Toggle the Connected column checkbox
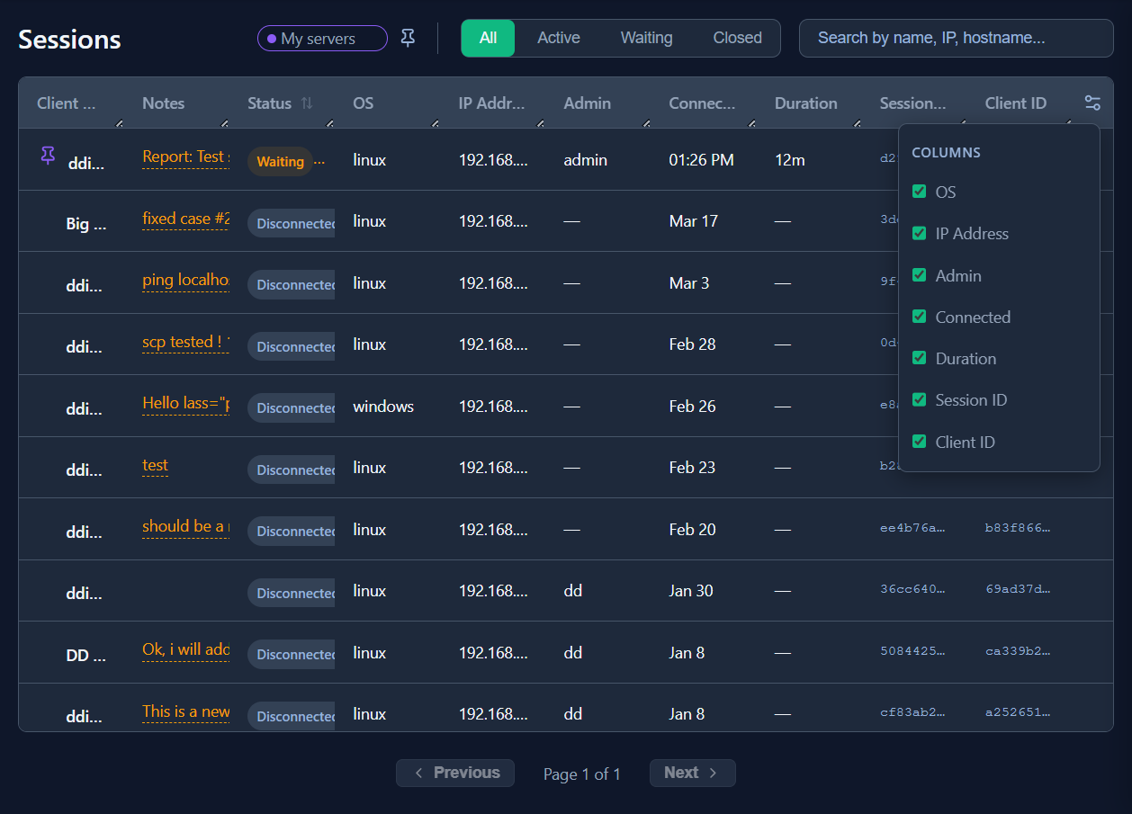This screenshot has width=1132, height=814. [919, 317]
